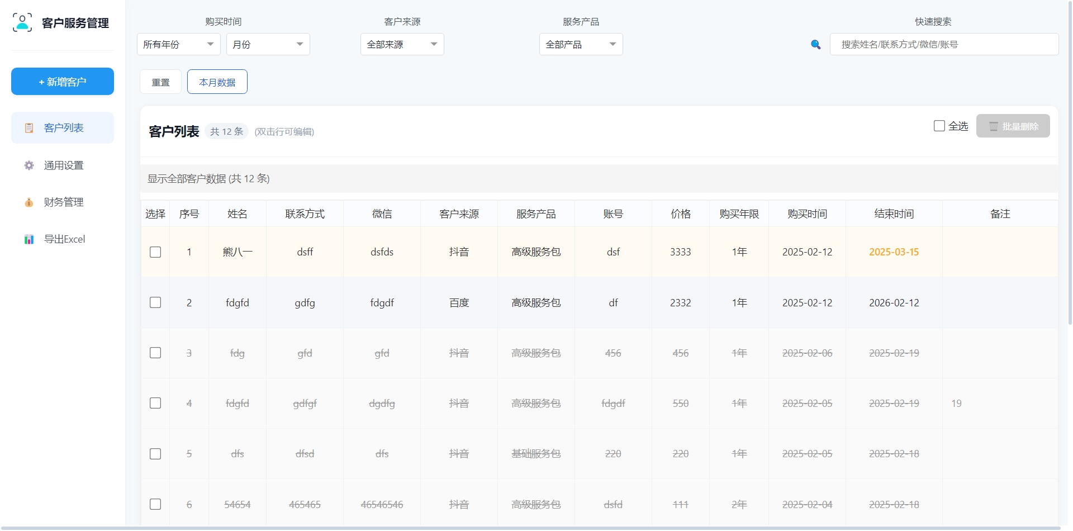The image size is (1073, 531).
Task: Click the account cell fdgdf
Action: [613, 403]
